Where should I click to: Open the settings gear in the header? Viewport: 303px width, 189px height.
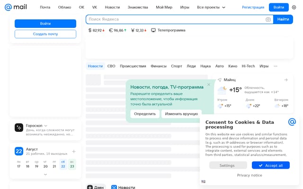294,8
